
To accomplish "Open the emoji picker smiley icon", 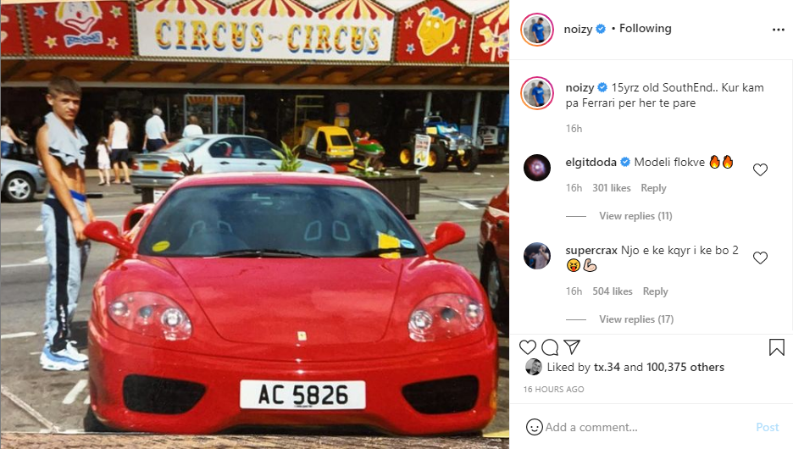I will (x=534, y=427).
